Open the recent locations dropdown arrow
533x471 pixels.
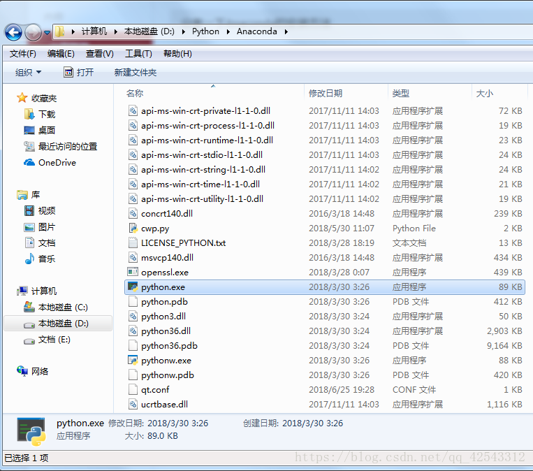point(48,33)
